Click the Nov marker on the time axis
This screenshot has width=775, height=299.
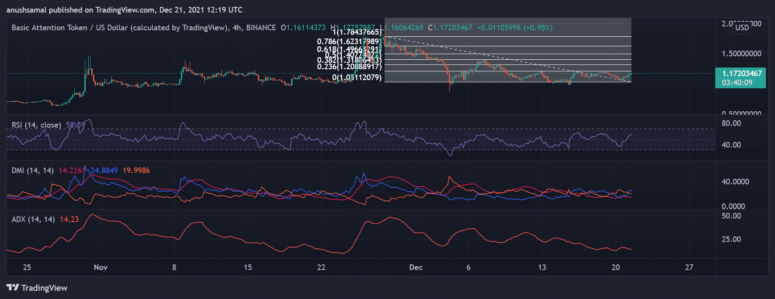point(100,267)
